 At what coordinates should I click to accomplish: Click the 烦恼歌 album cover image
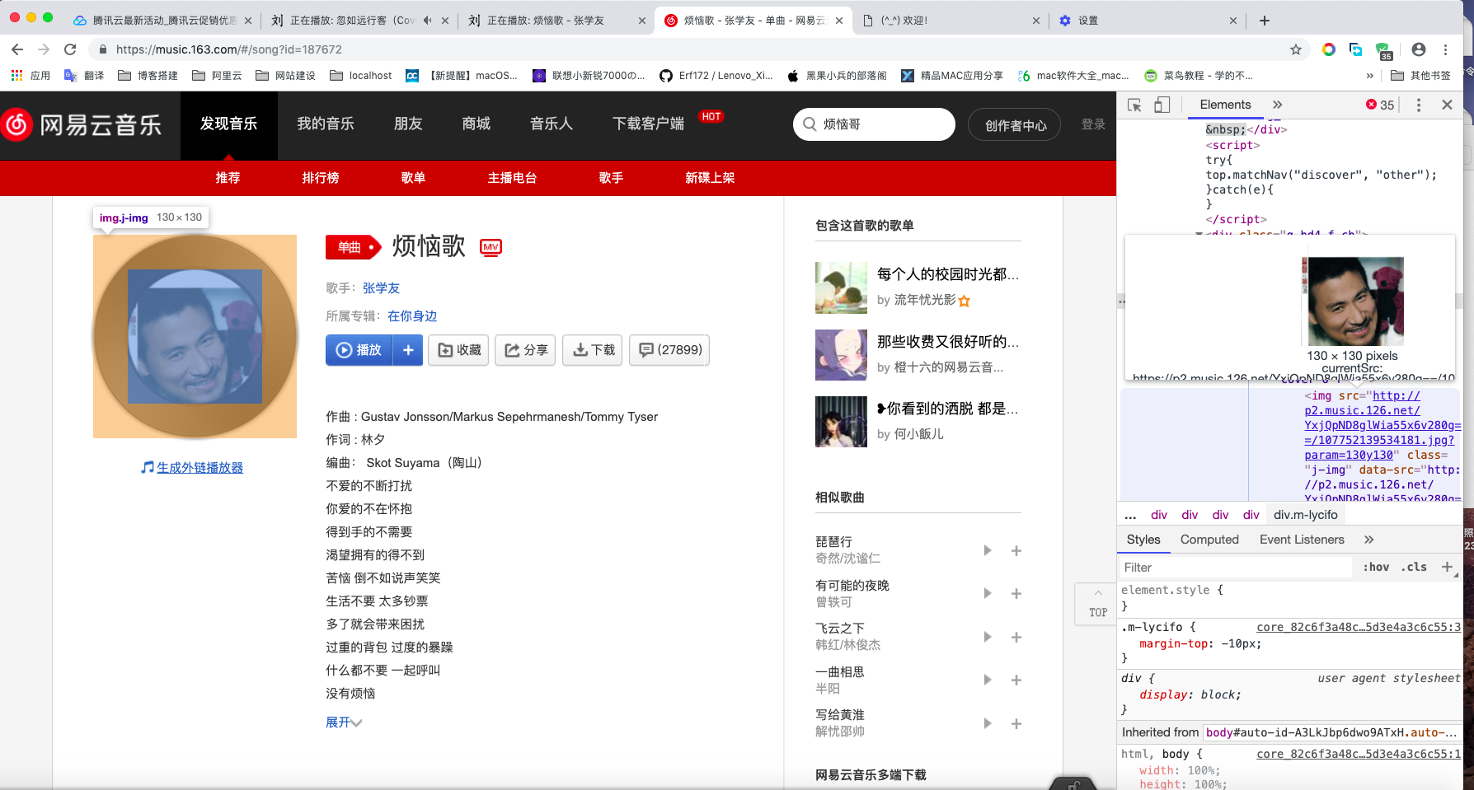point(195,336)
